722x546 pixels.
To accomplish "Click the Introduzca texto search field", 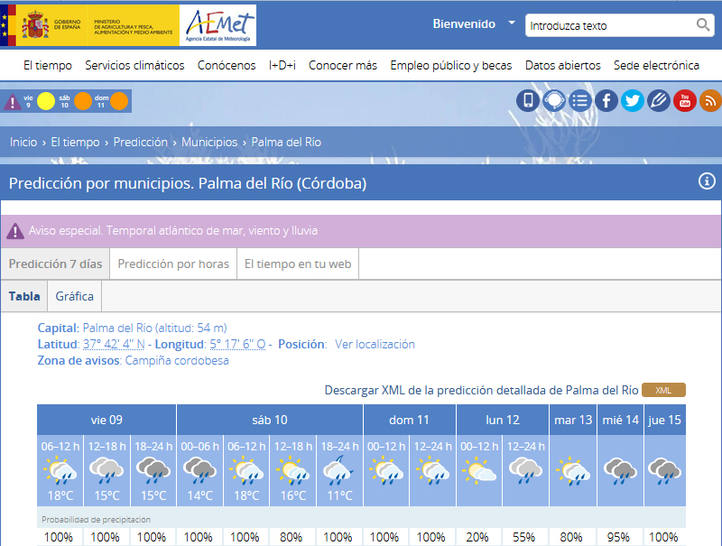I will tap(609, 26).
